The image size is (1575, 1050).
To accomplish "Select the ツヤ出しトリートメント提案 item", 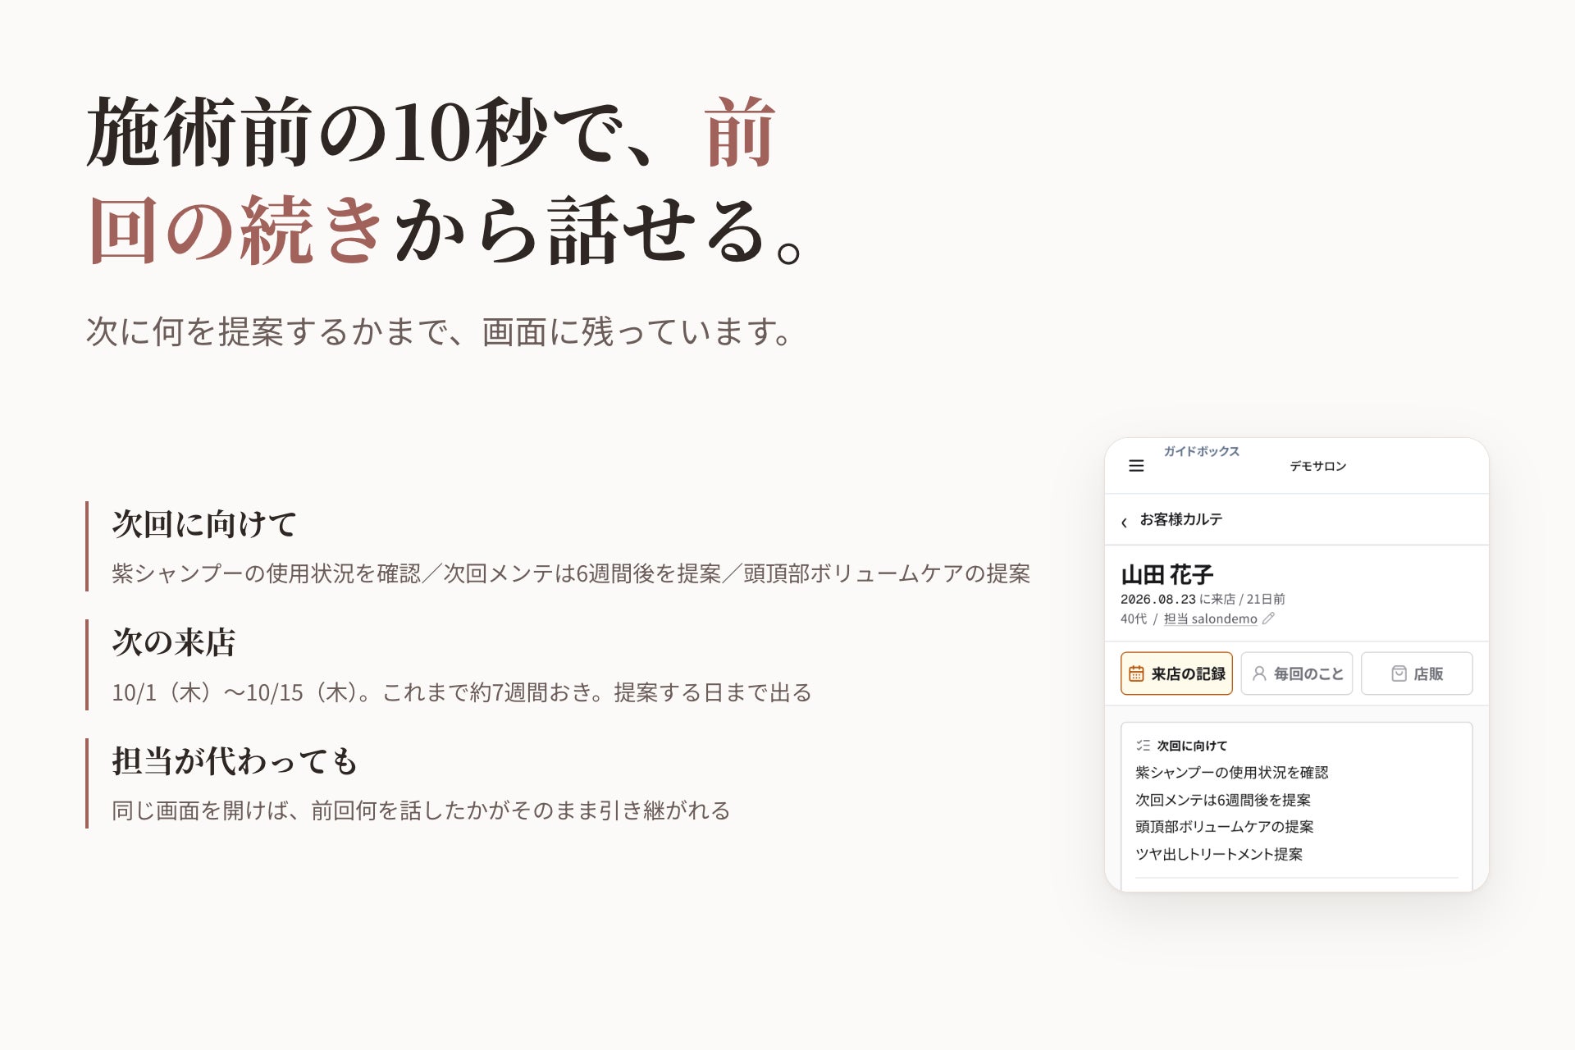I will (1218, 854).
